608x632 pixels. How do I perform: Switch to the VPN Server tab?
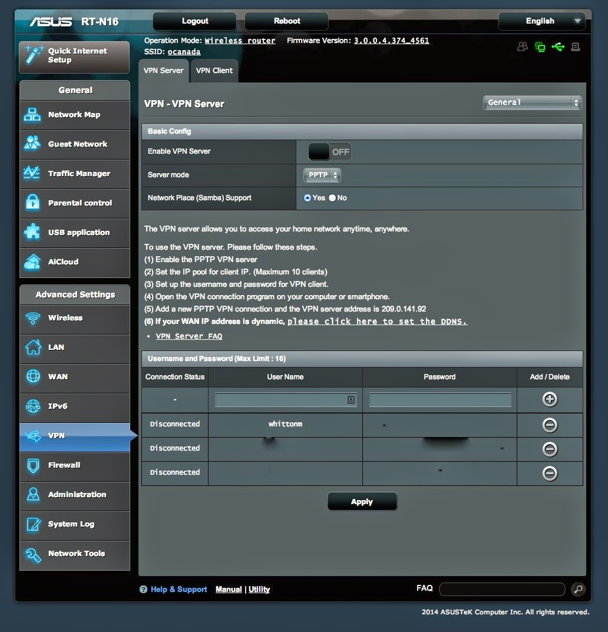pyautogui.click(x=164, y=71)
